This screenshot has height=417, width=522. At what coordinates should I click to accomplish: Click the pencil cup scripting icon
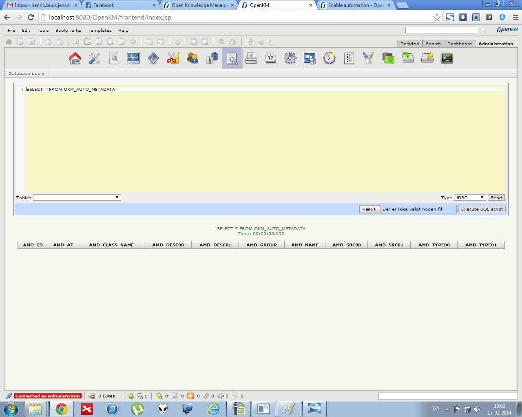(x=368, y=58)
